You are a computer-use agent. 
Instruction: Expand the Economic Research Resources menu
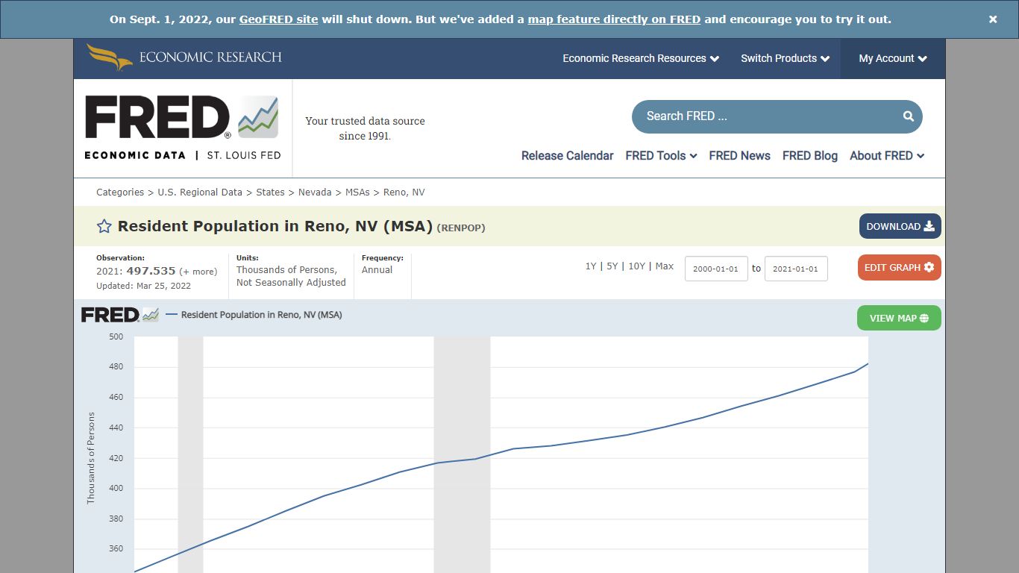click(641, 58)
